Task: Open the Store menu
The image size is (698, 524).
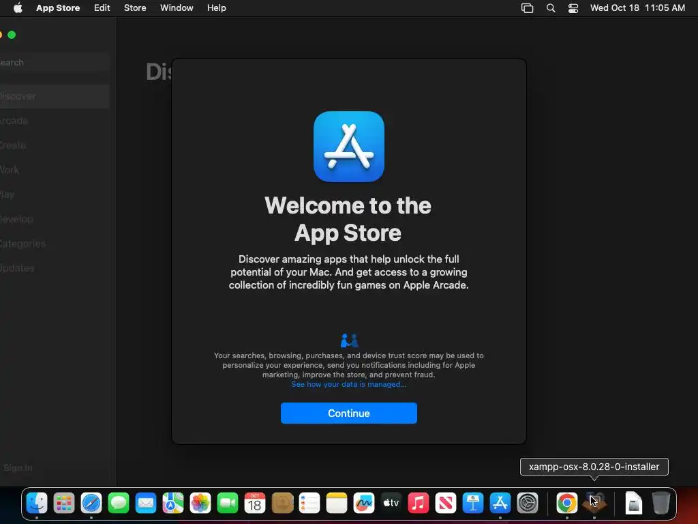Action: (x=135, y=8)
